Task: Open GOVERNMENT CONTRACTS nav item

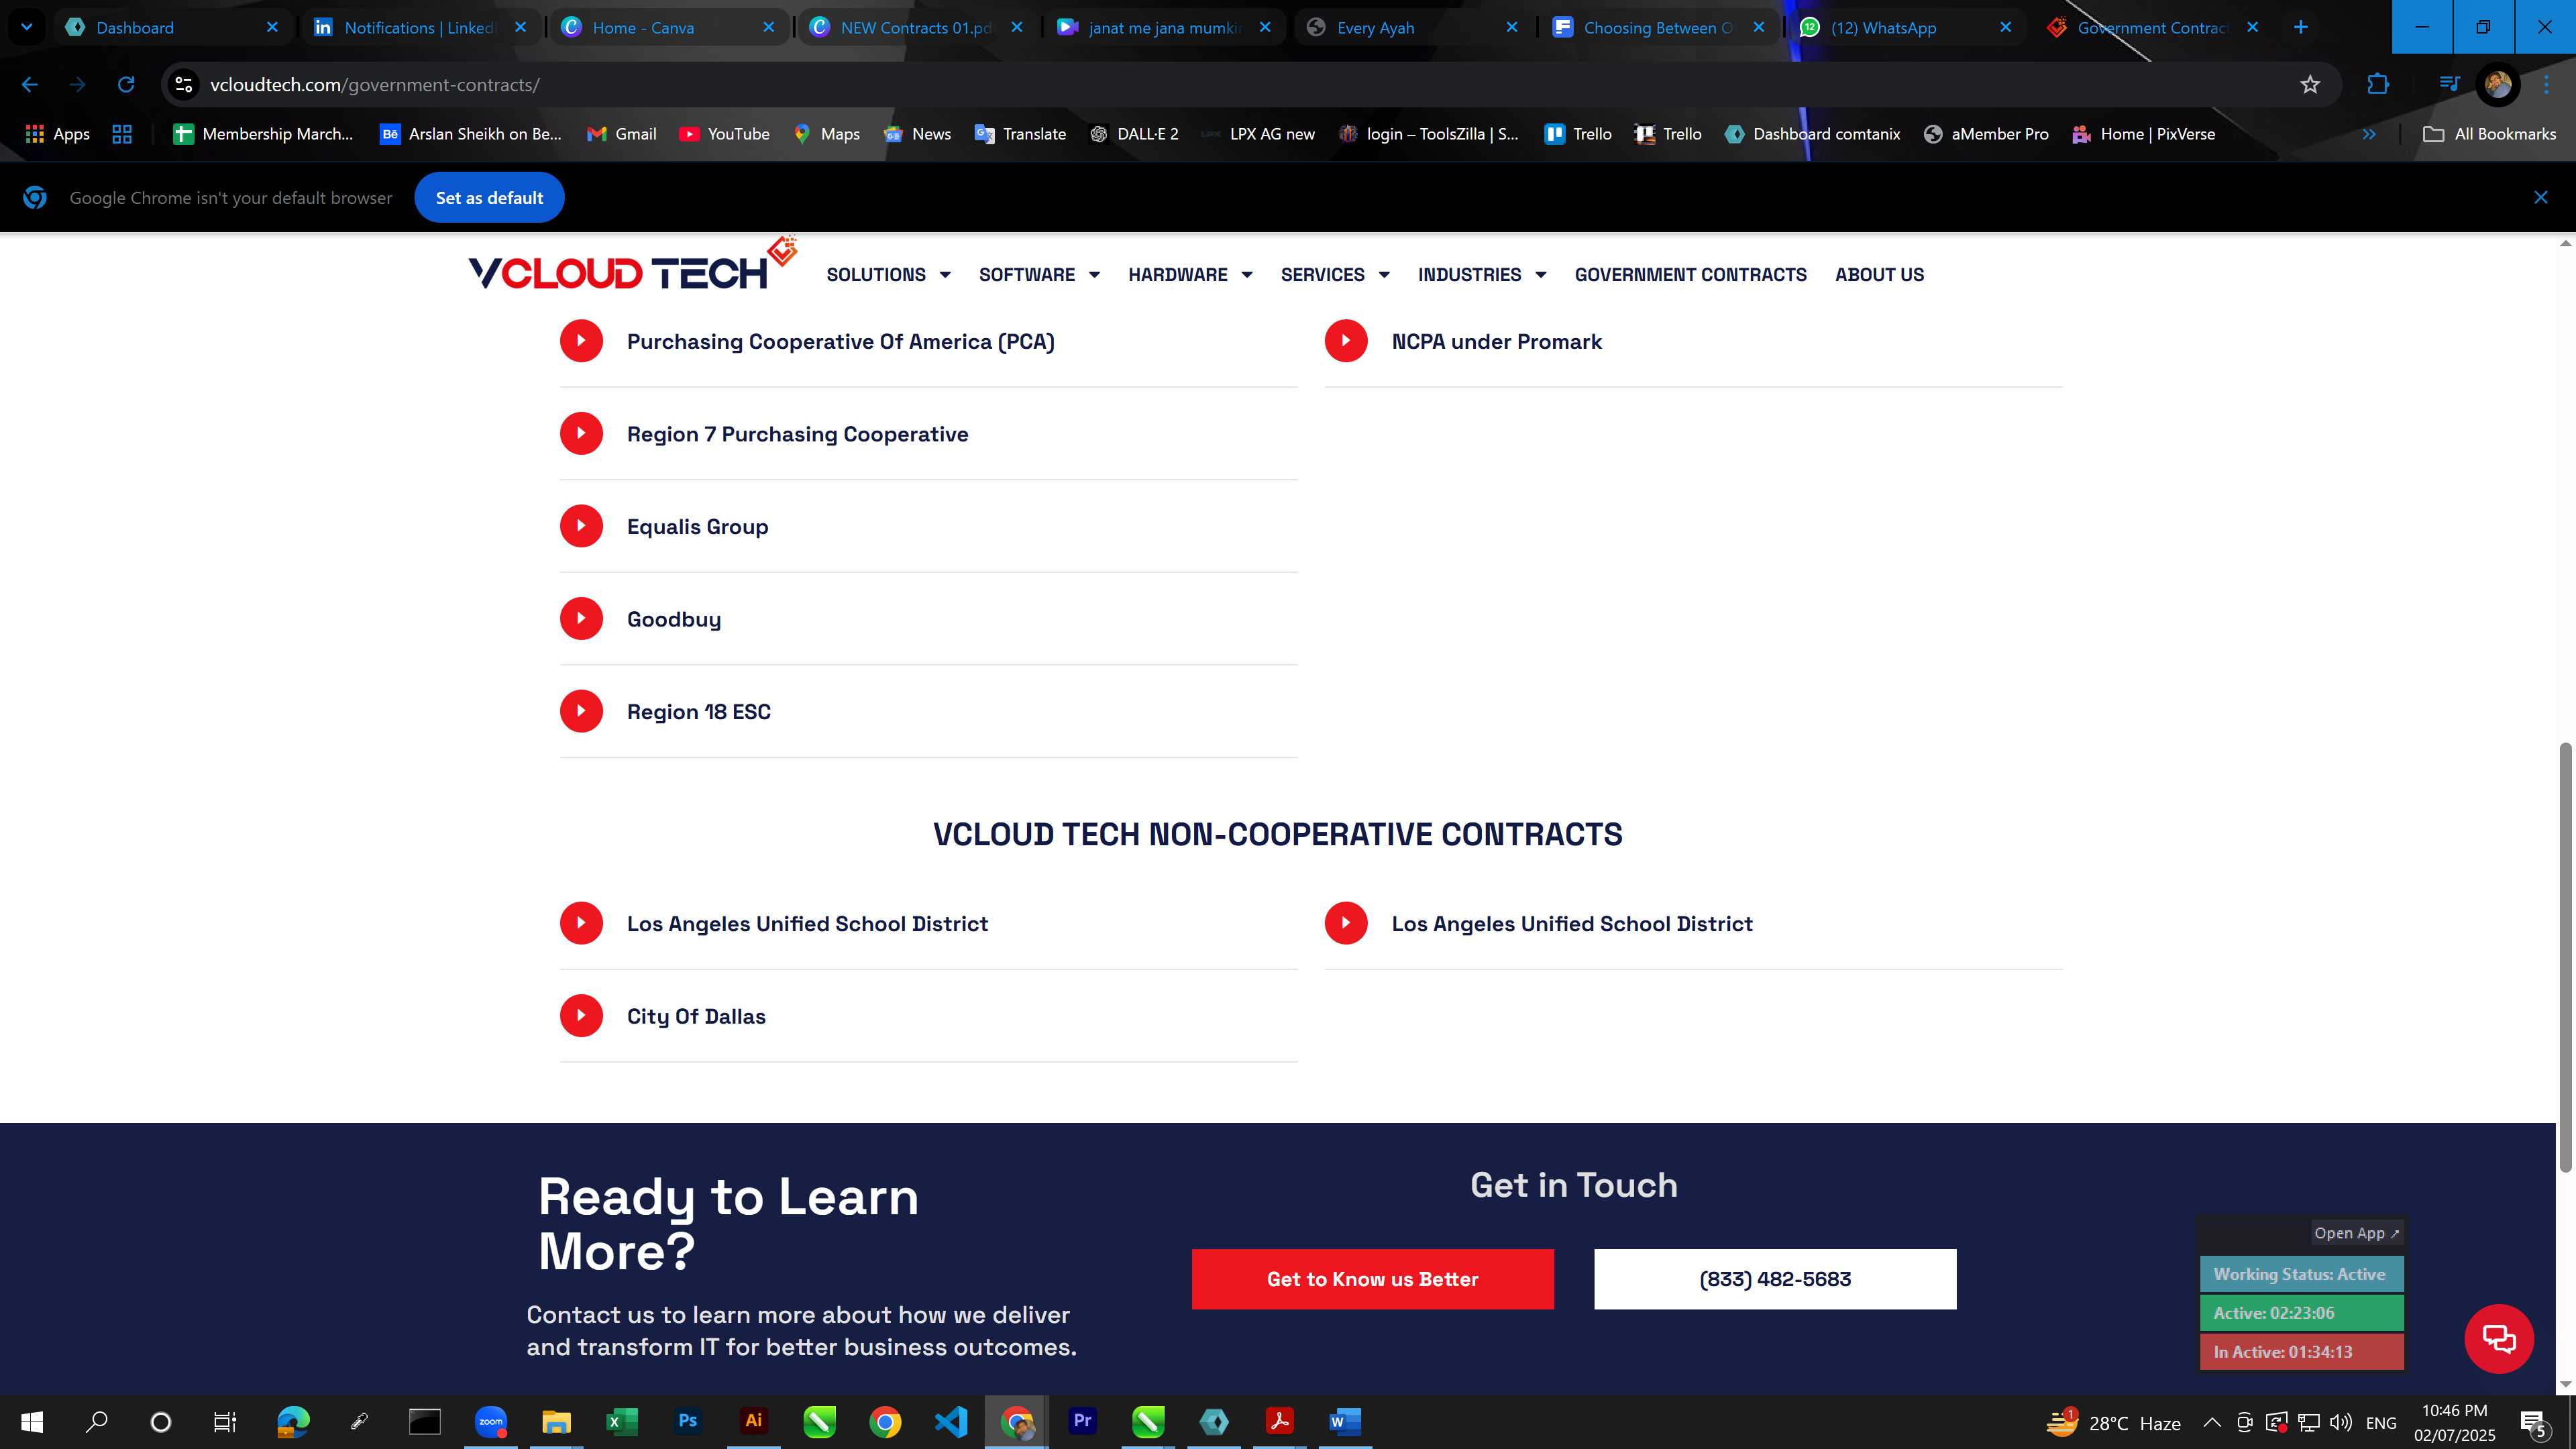Action: click(x=1690, y=274)
